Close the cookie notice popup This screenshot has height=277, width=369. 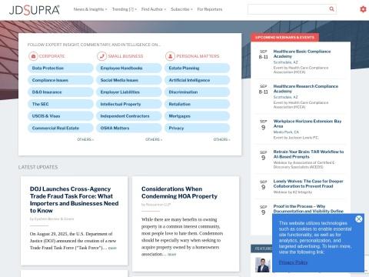click(x=359, y=219)
